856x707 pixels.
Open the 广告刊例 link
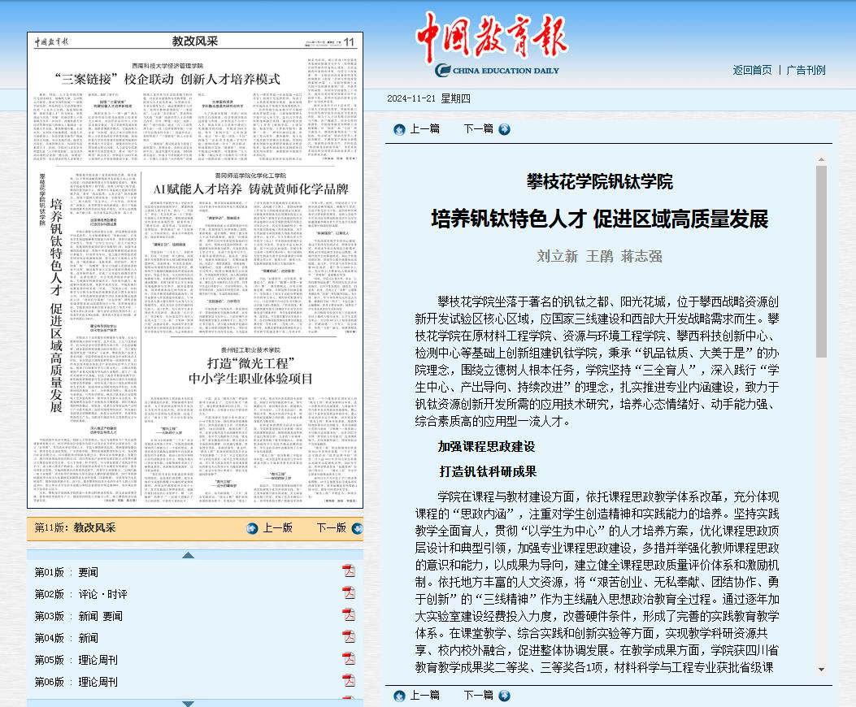point(806,70)
